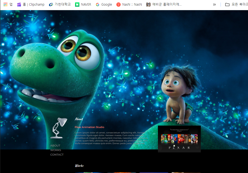This screenshot has height=173, width=248.
Task: Open the Google bookmark
Action: pyautogui.click(x=104, y=5)
